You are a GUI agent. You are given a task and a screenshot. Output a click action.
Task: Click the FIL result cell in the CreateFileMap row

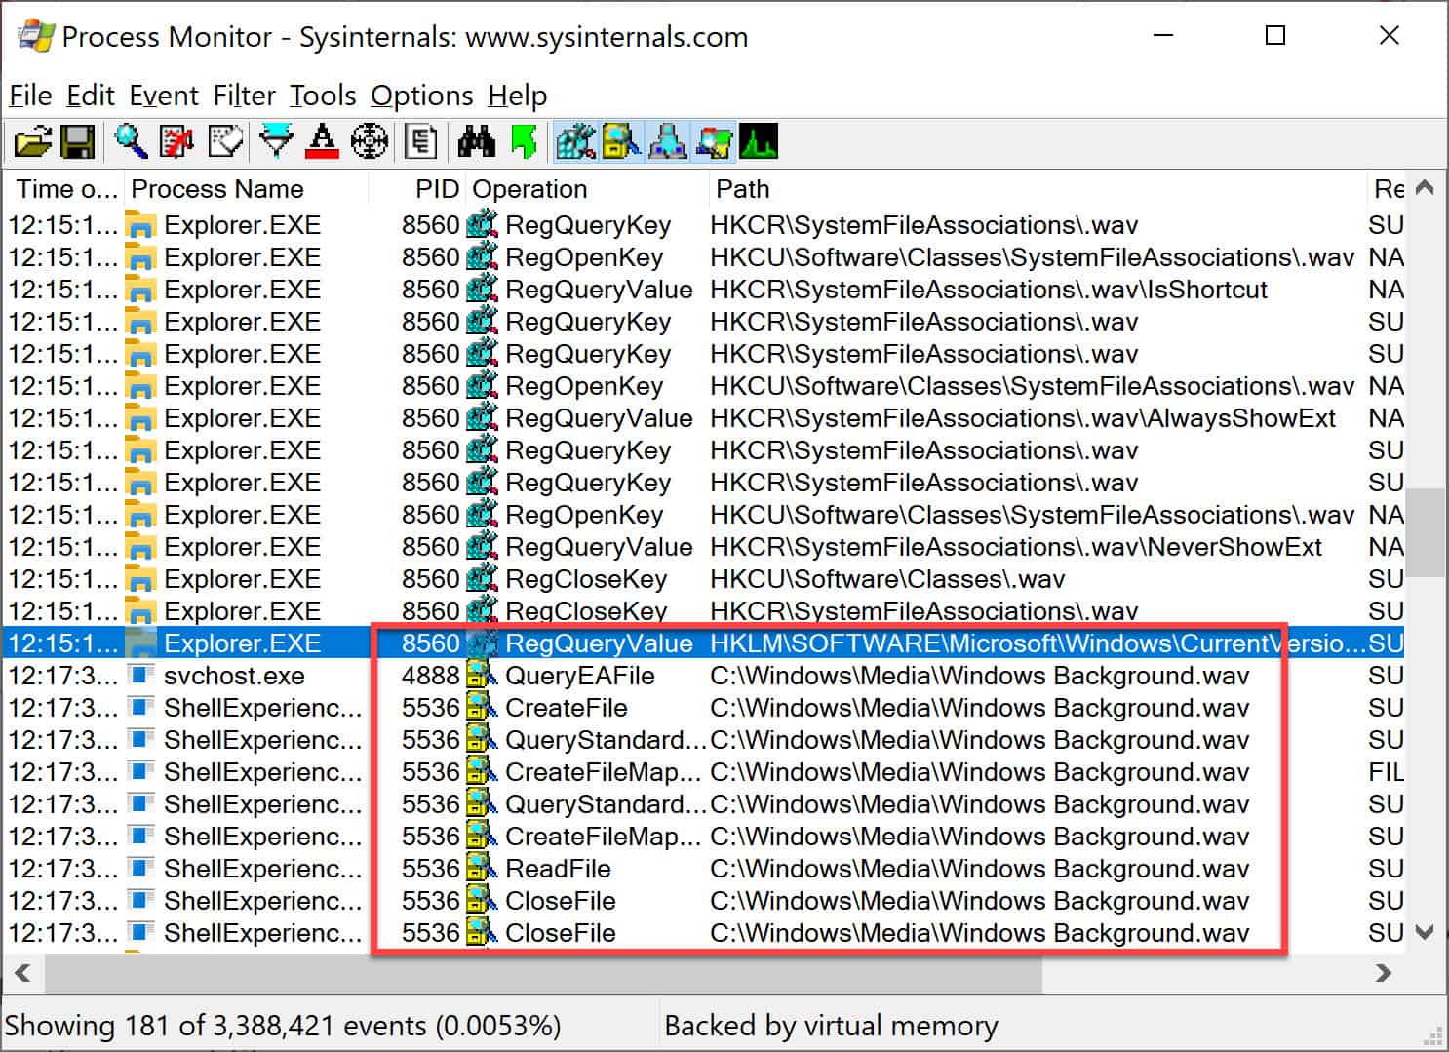(x=1386, y=772)
